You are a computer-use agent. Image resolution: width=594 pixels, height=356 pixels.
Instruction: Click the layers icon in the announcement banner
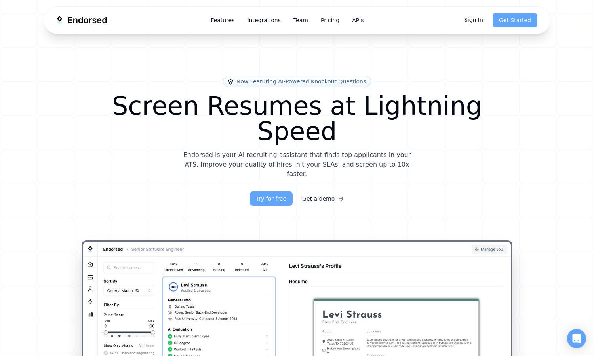pyautogui.click(x=230, y=81)
